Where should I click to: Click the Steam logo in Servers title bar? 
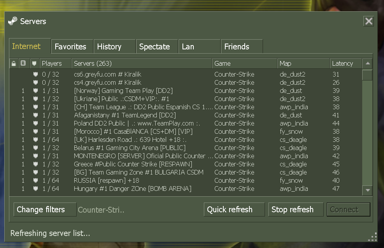point(13,21)
